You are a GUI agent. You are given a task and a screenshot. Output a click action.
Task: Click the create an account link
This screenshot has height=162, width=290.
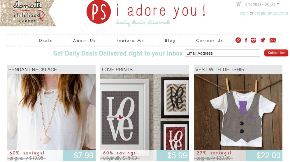[x=271, y=13]
